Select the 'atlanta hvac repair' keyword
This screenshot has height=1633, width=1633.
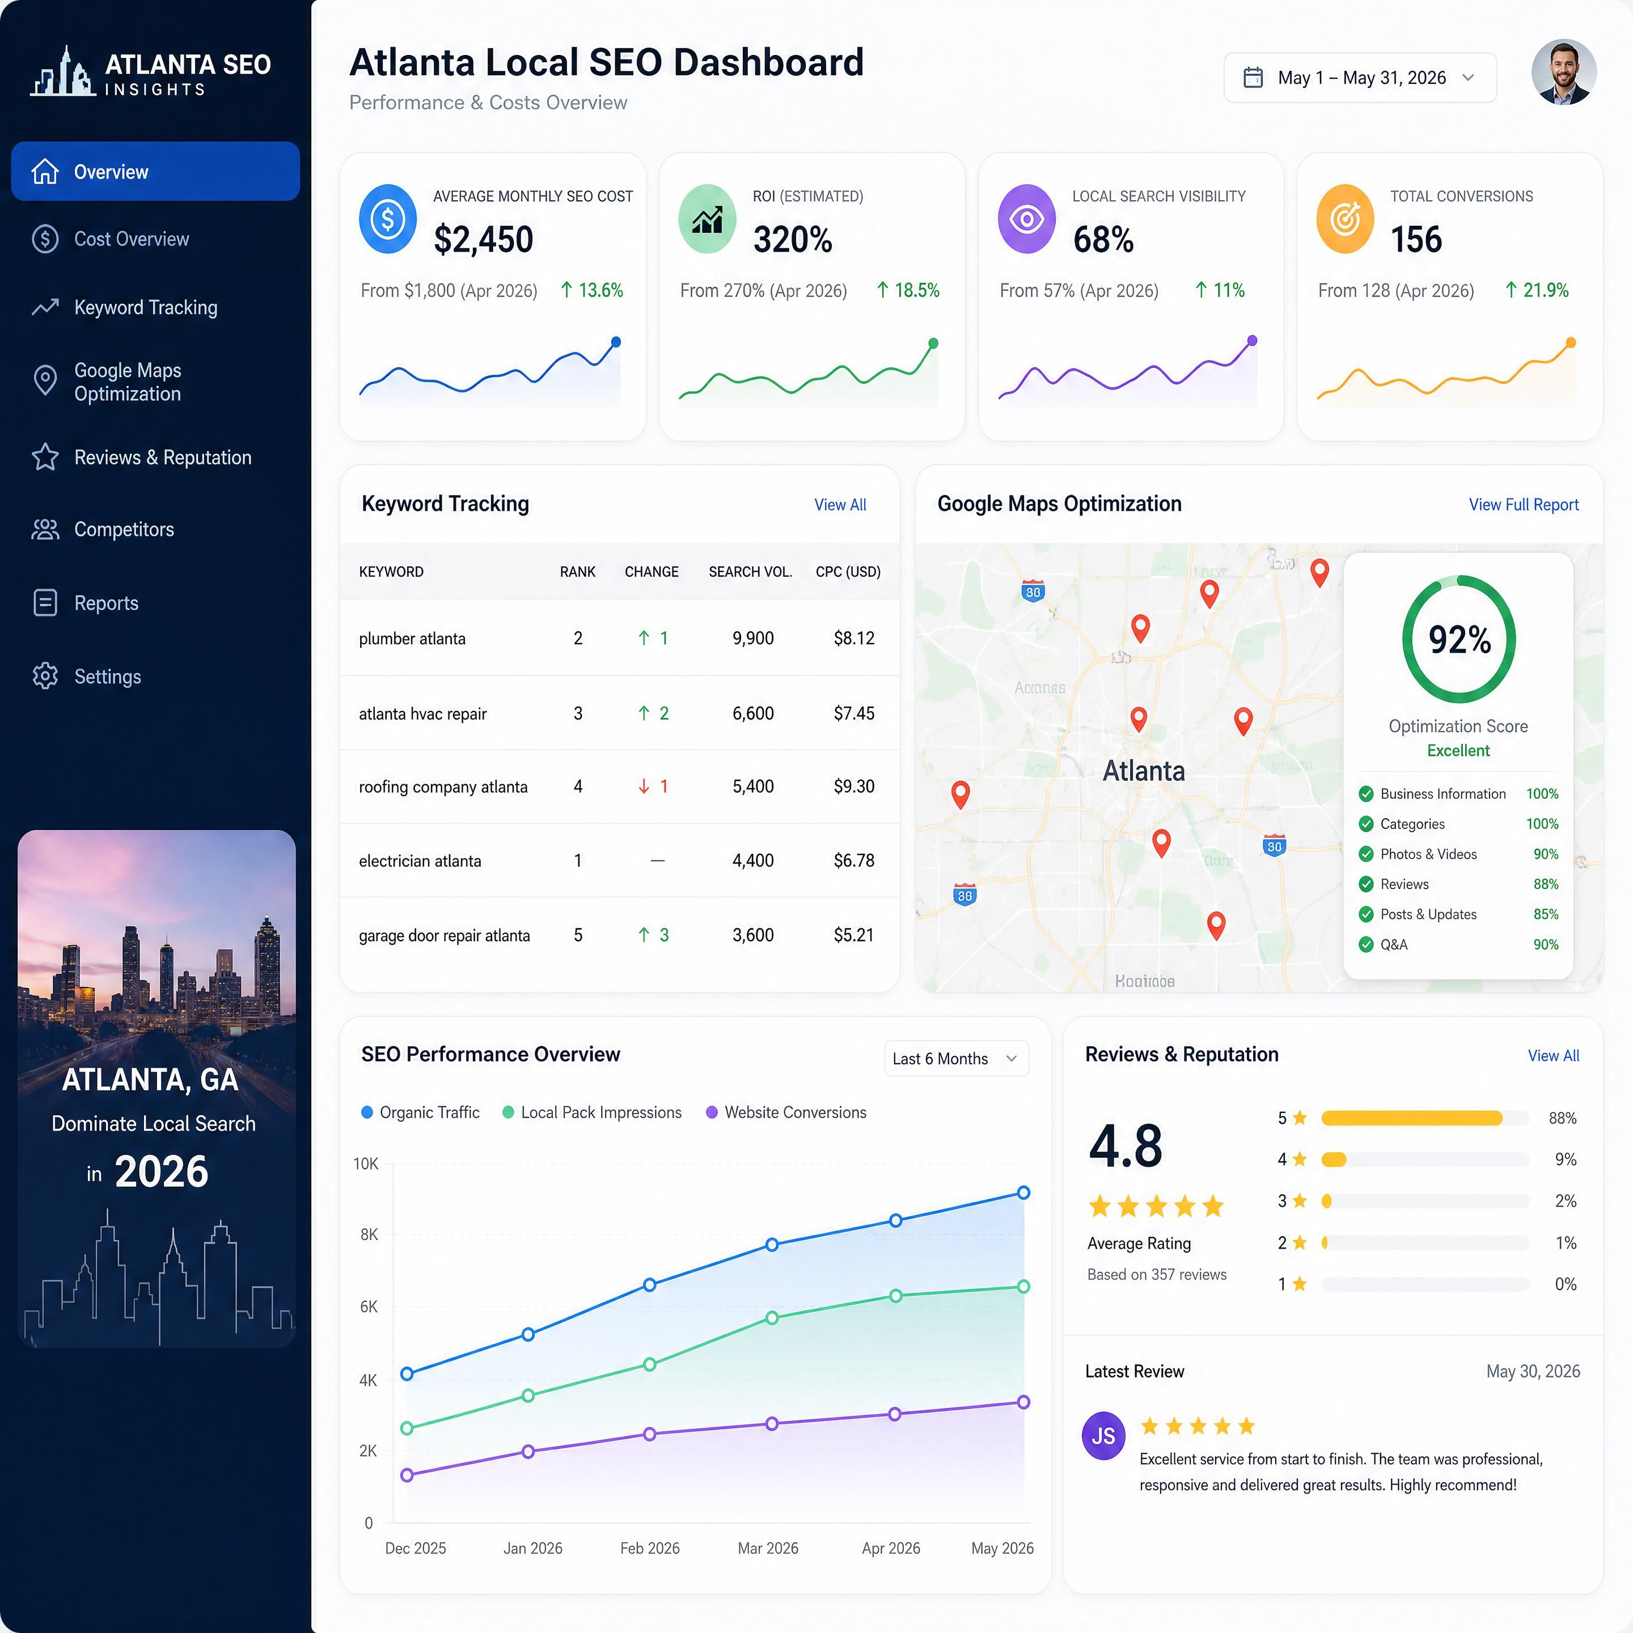[422, 713]
